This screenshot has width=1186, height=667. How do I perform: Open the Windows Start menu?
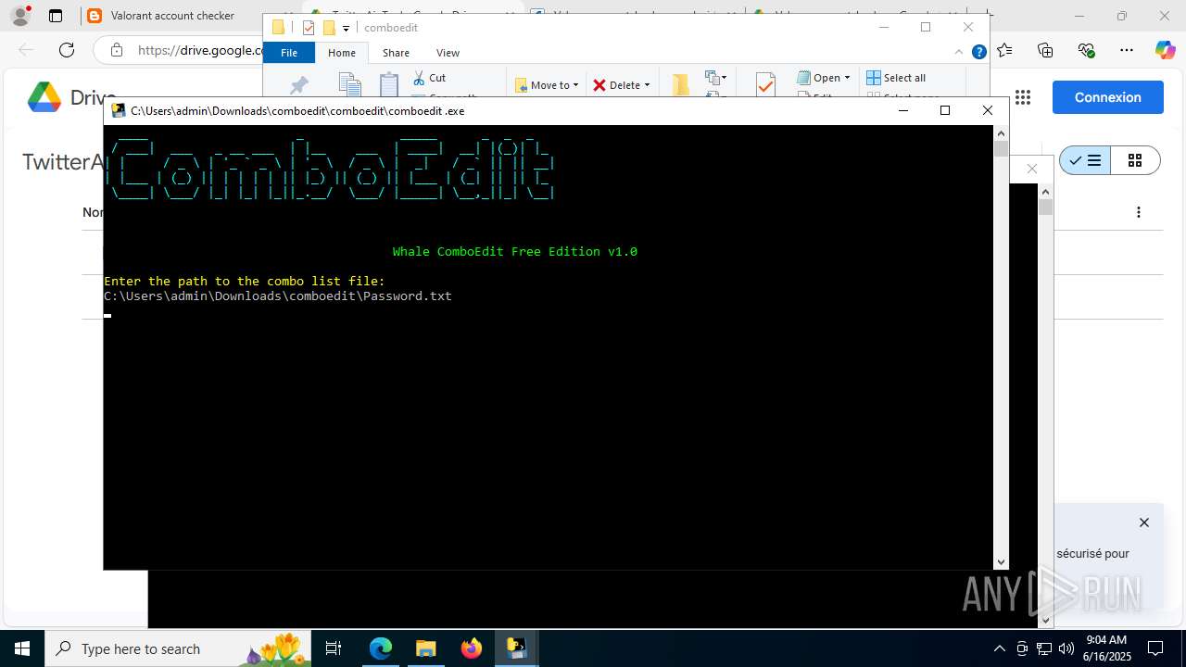point(22,648)
